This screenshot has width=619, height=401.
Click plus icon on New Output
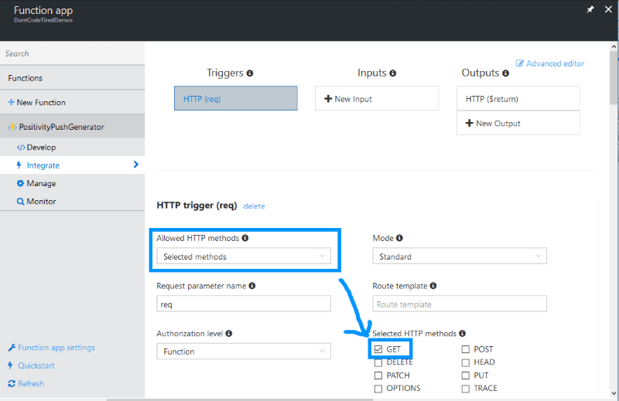tap(470, 123)
